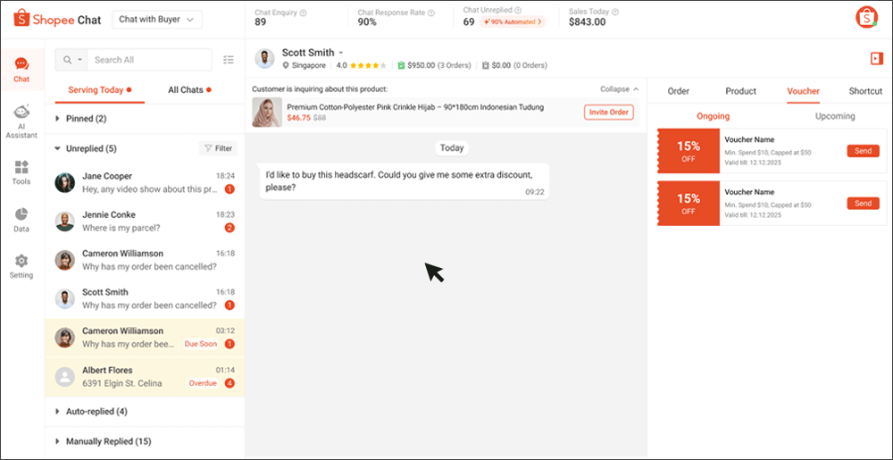The height and width of the screenshot is (460, 893).
Task: Open the Tools section in sidebar
Action: pos(21,173)
